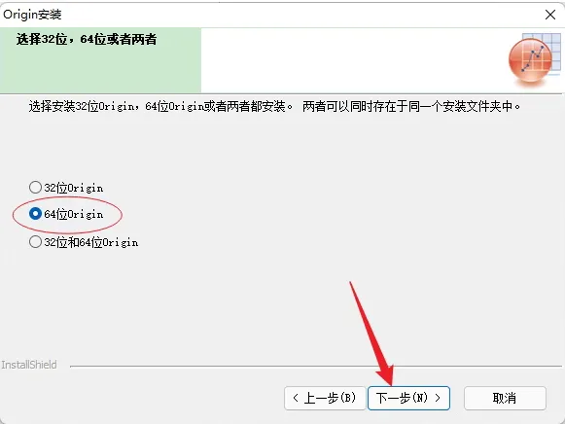Click the installation description sentence
This screenshot has width=565, height=424.
[274, 106]
